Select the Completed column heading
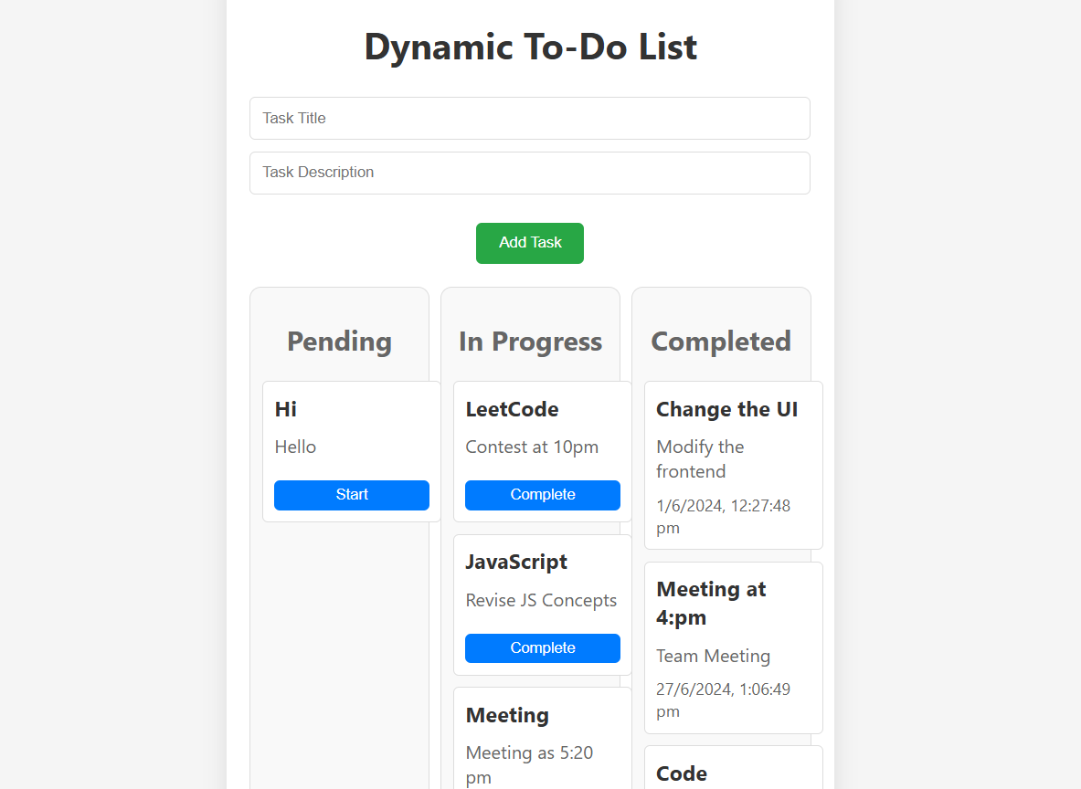The image size is (1081, 789). 721,342
